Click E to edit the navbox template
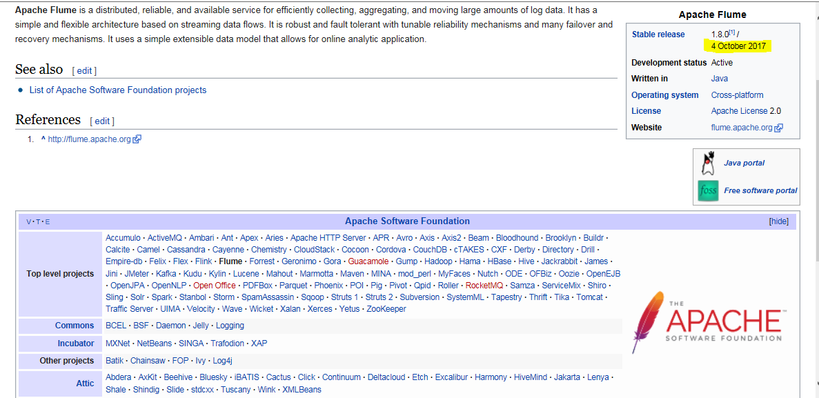The width and height of the screenshot is (819, 398). pyautogui.click(x=48, y=222)
